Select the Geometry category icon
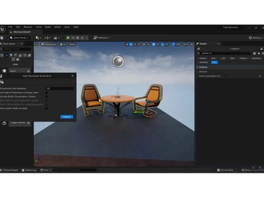 pos(30,55)
